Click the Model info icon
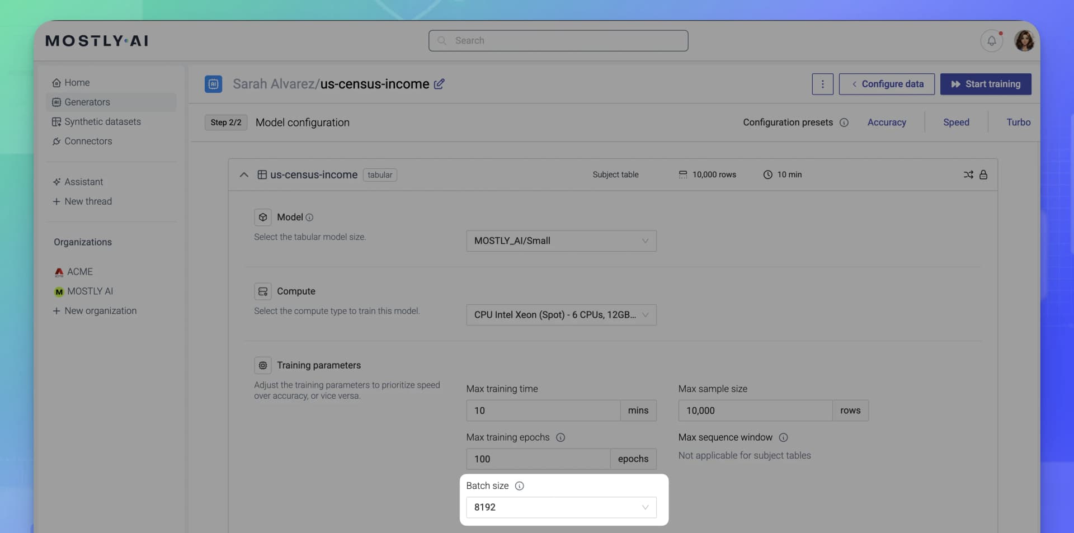 (309, 217)
